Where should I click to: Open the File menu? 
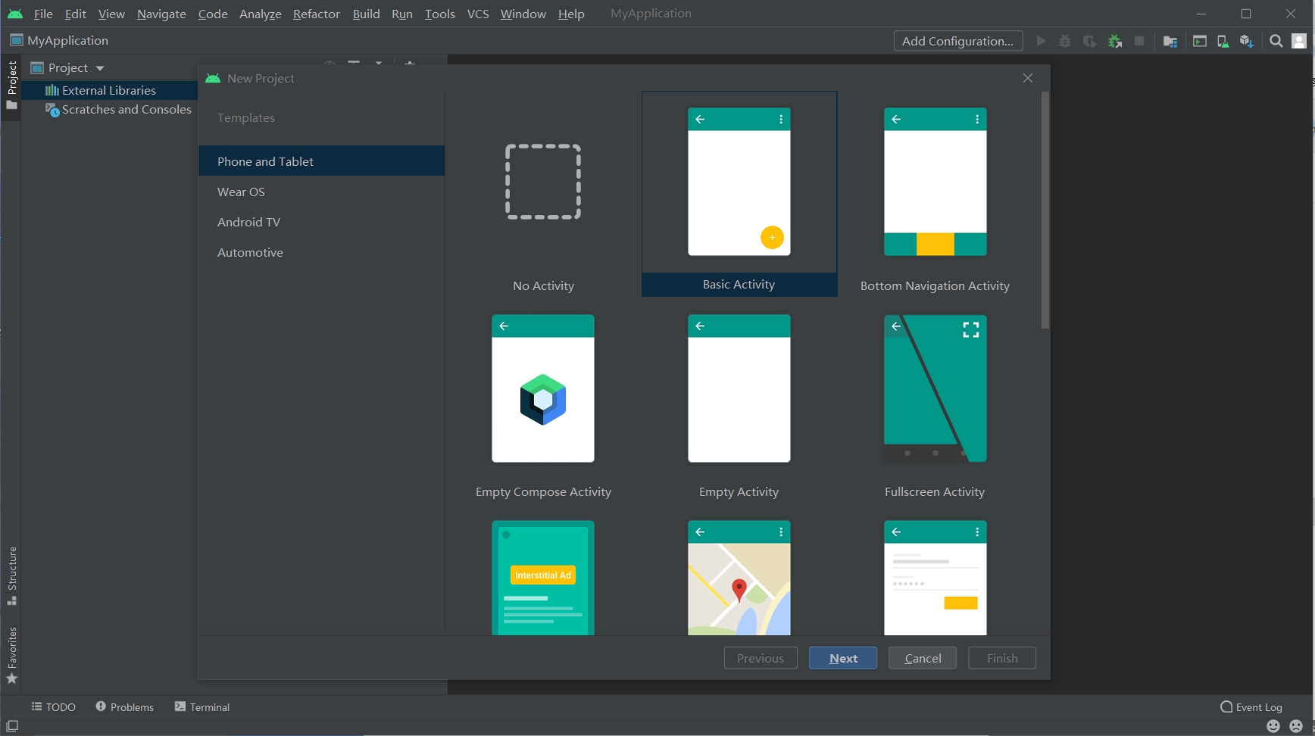43,14
